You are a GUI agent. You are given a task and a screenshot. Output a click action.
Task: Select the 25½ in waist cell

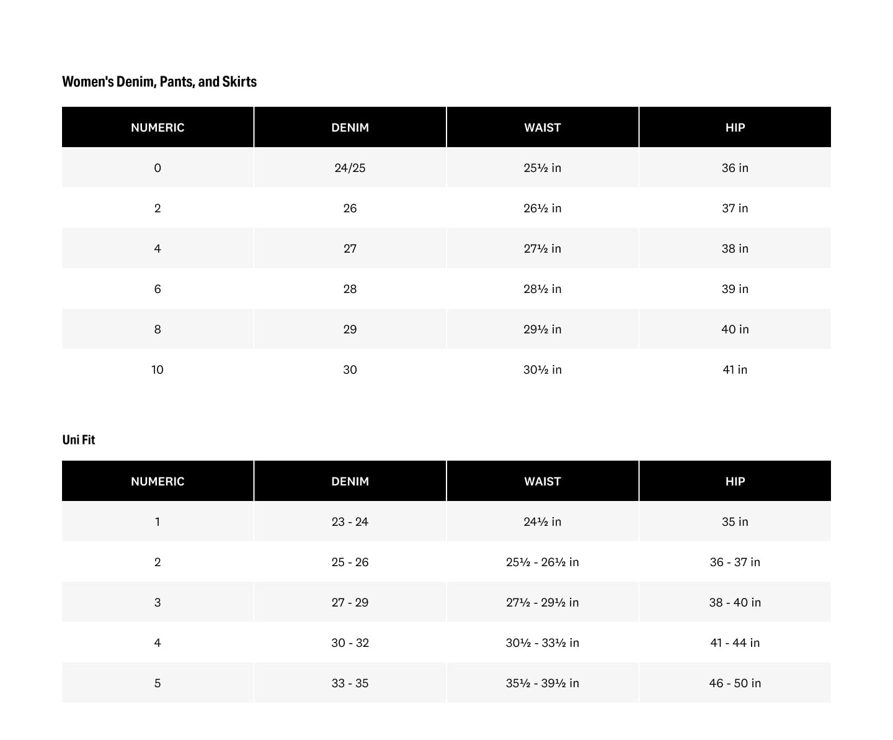[542, 168]
